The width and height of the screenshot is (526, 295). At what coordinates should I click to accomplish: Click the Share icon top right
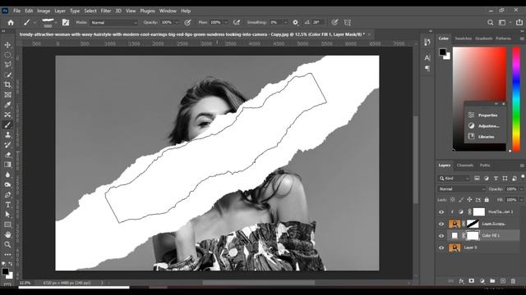(519, 22)
